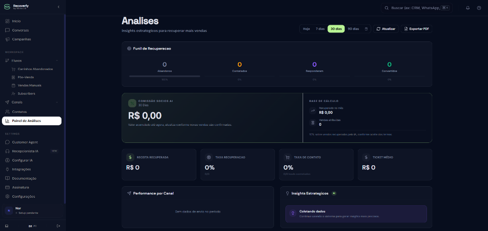
Task: Click the Funil de Recuperacao title icon
Action: (x=129, y=49)
